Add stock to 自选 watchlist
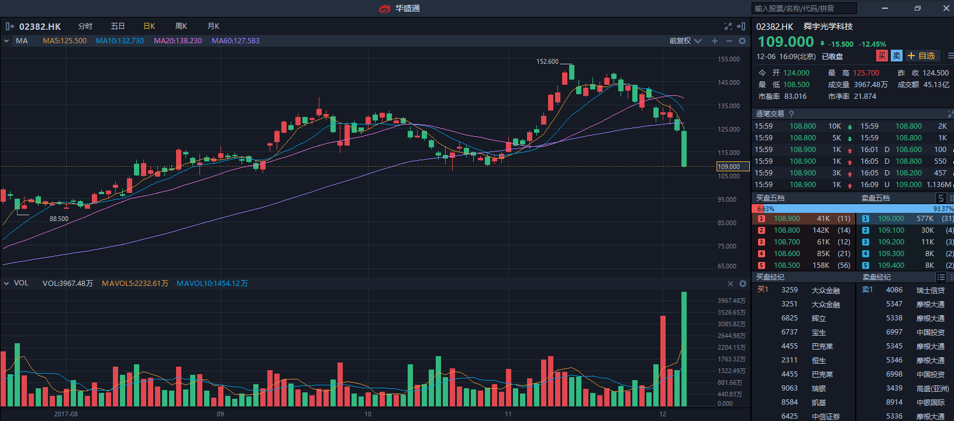This screenshot has height=421, width=954. (922, 56)
